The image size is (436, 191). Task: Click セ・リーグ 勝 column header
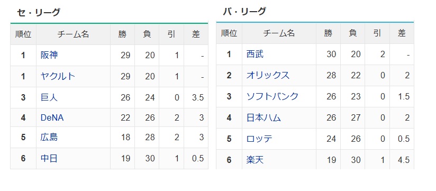coord(122,34)
